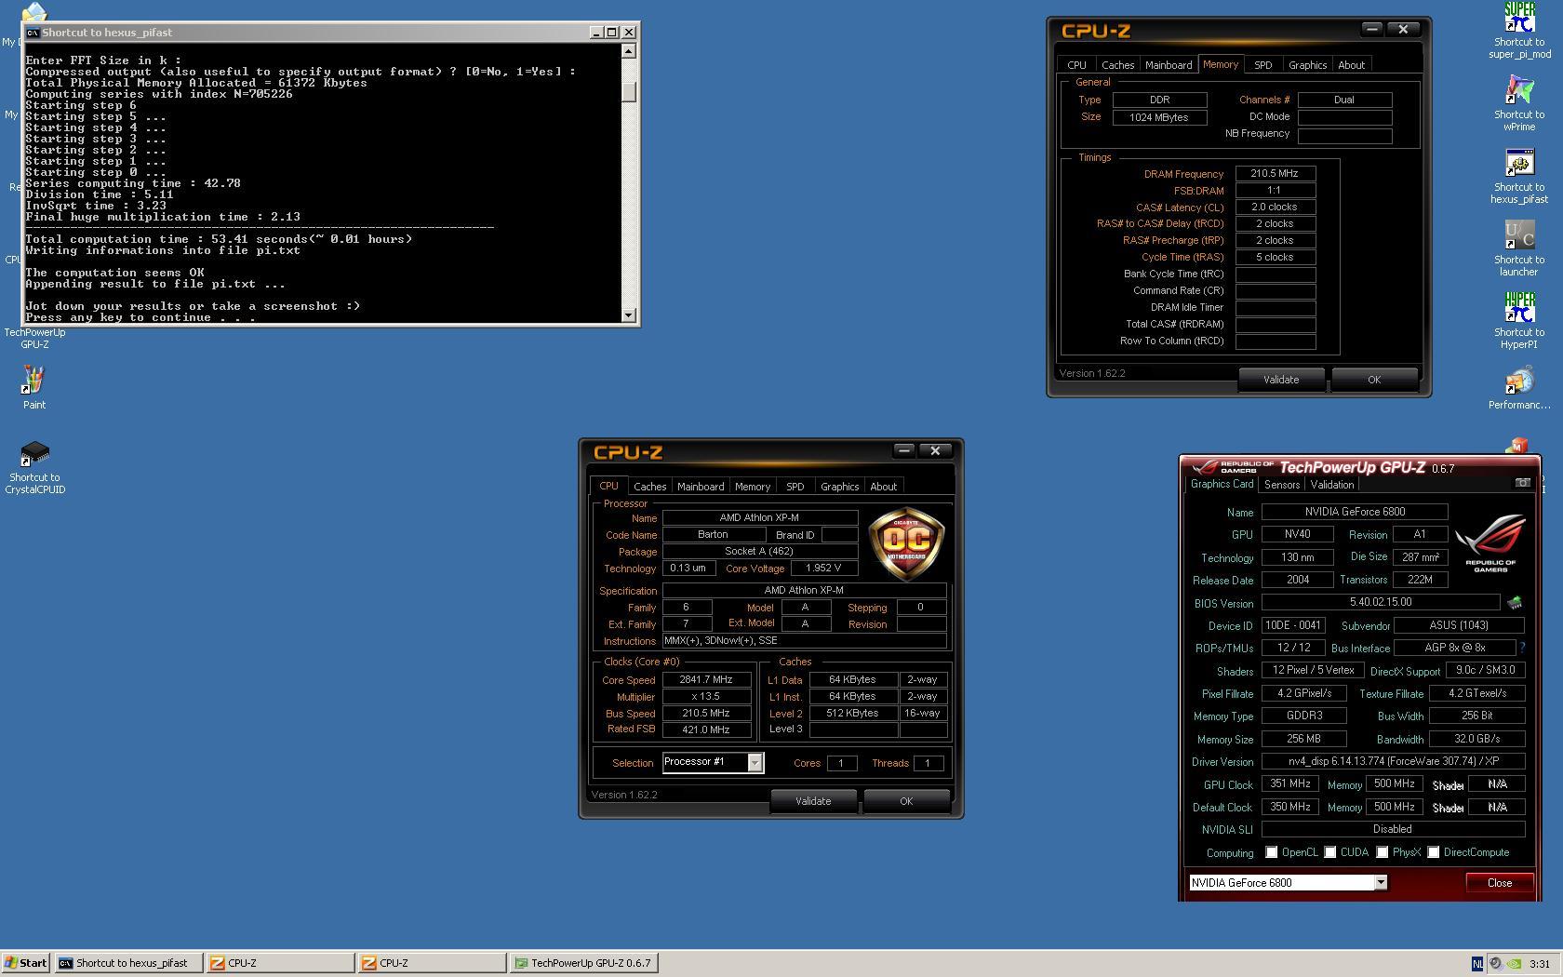Switch to SPD tab in CPU-Z CPU window
The height and width of the screenshot is (977, 1563).
(795, 487)
